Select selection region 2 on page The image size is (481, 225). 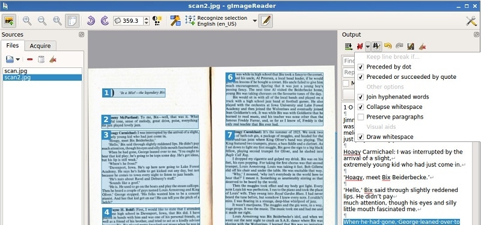tap(150, 122)
